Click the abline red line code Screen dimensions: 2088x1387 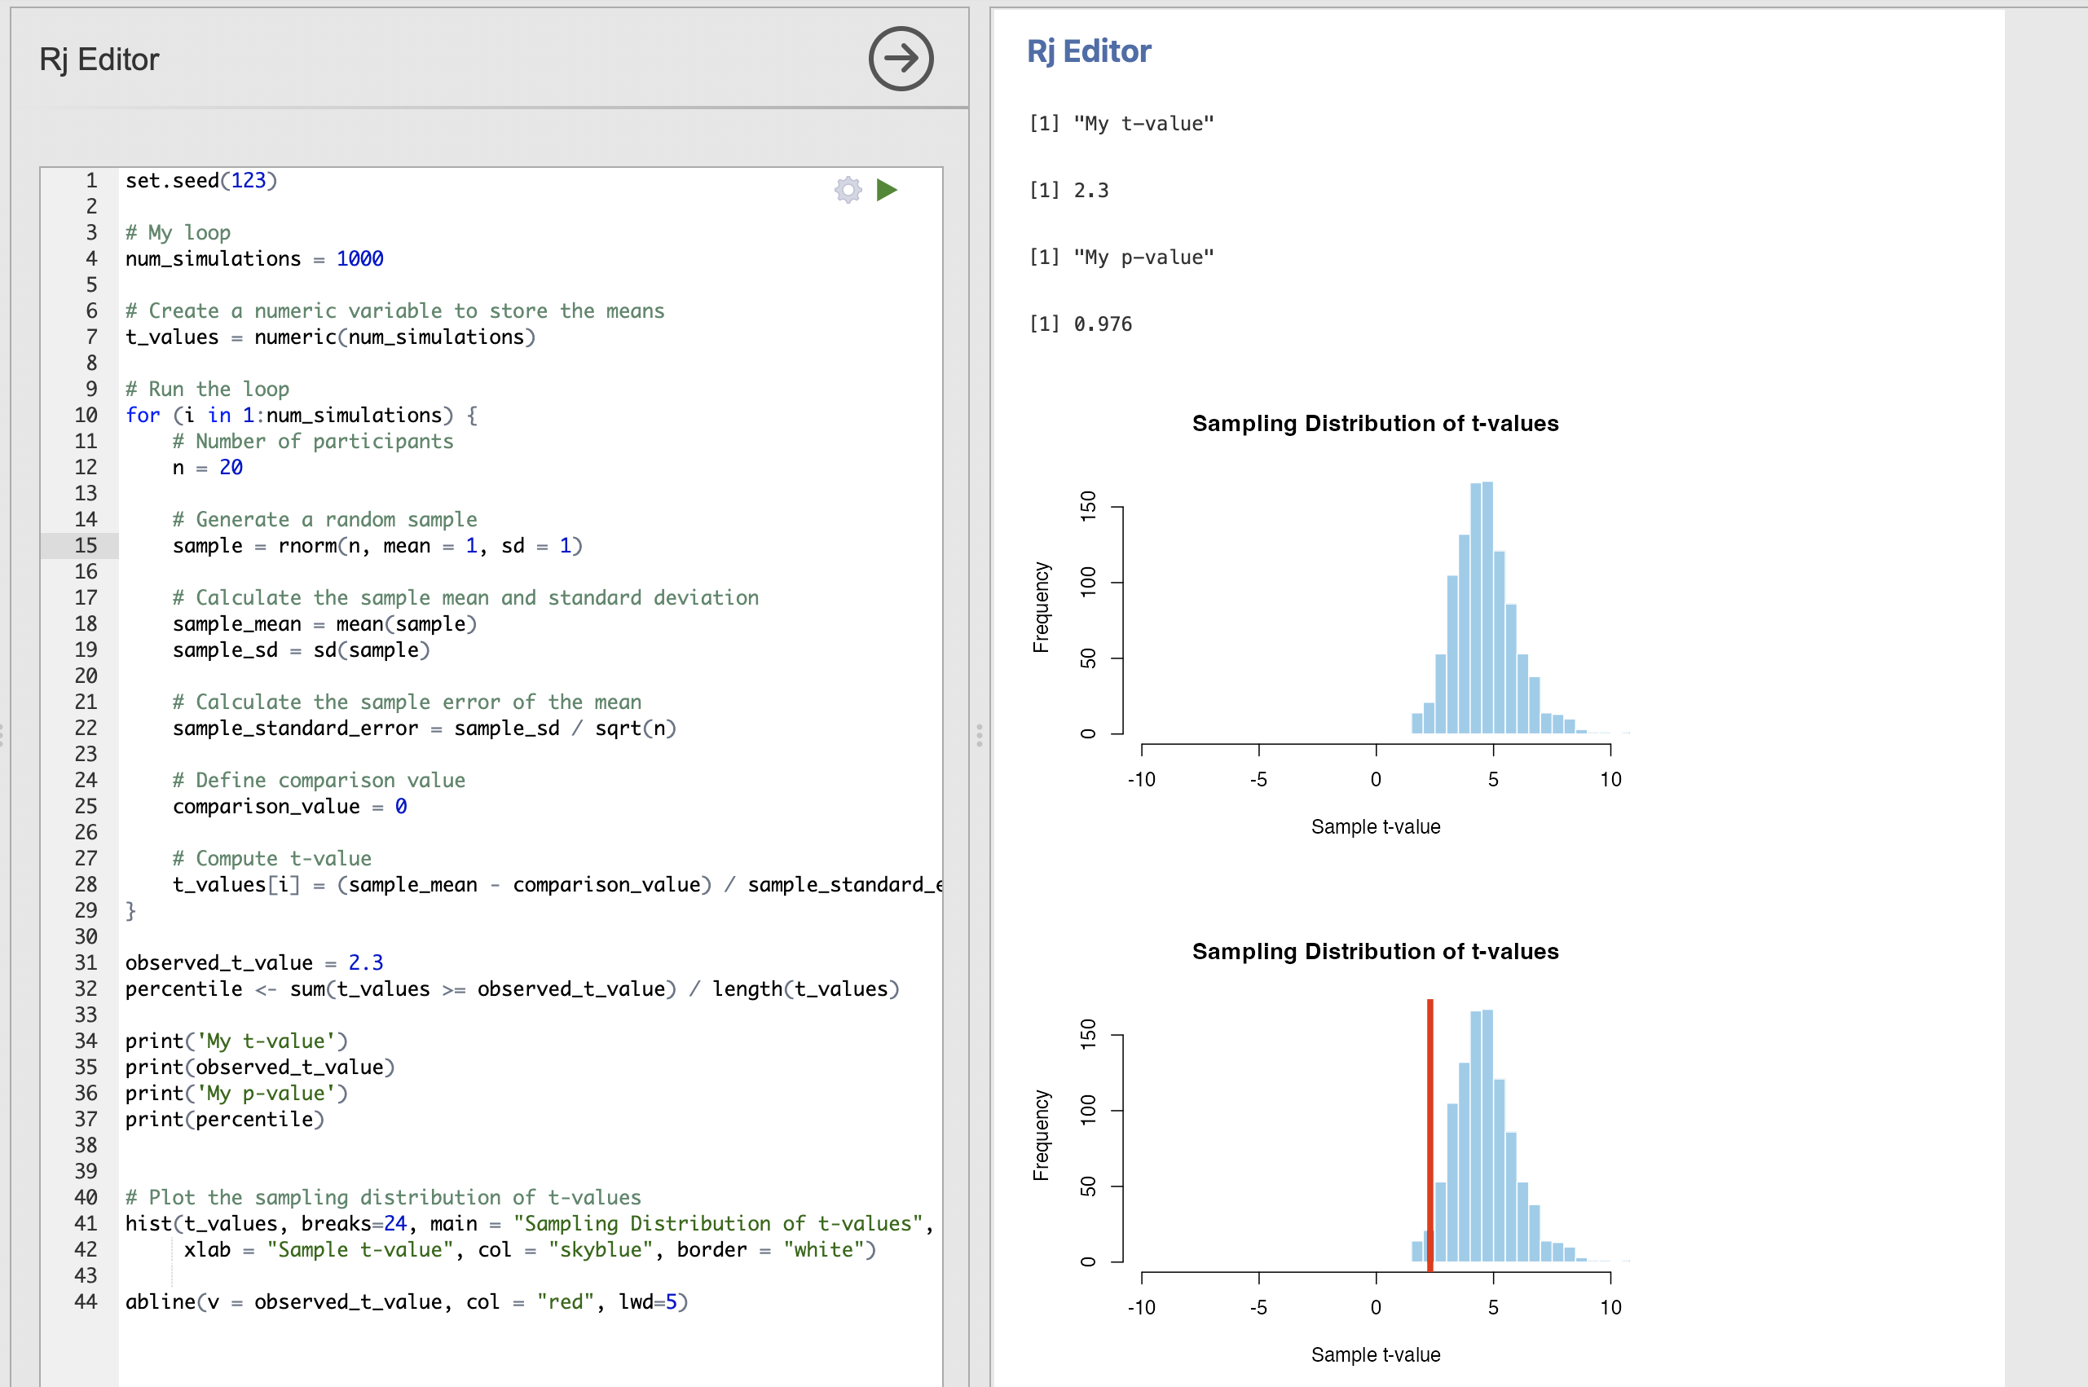click(407, 1301)
